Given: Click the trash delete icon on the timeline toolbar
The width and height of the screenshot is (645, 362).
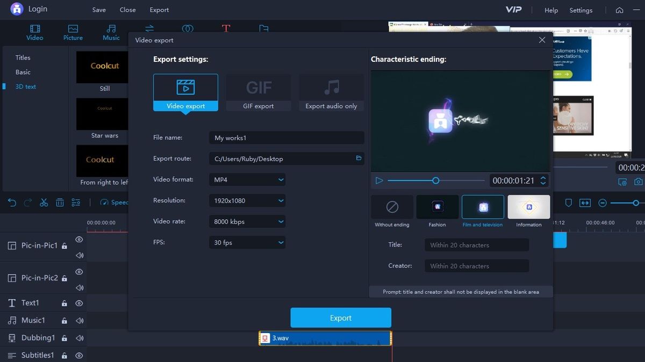Looking at the screenshot, I should 61,202.
